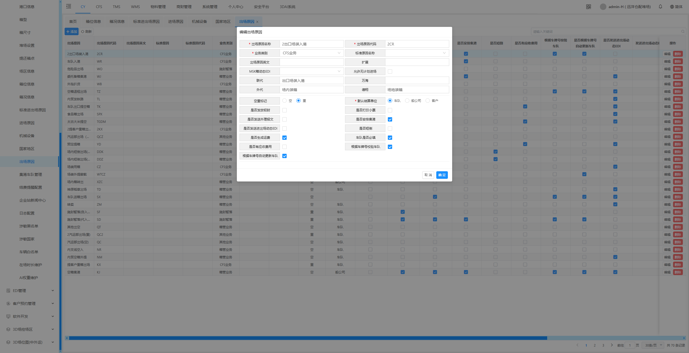
Task: Open the 机械设备 page tab
Action: click(199, 22)
